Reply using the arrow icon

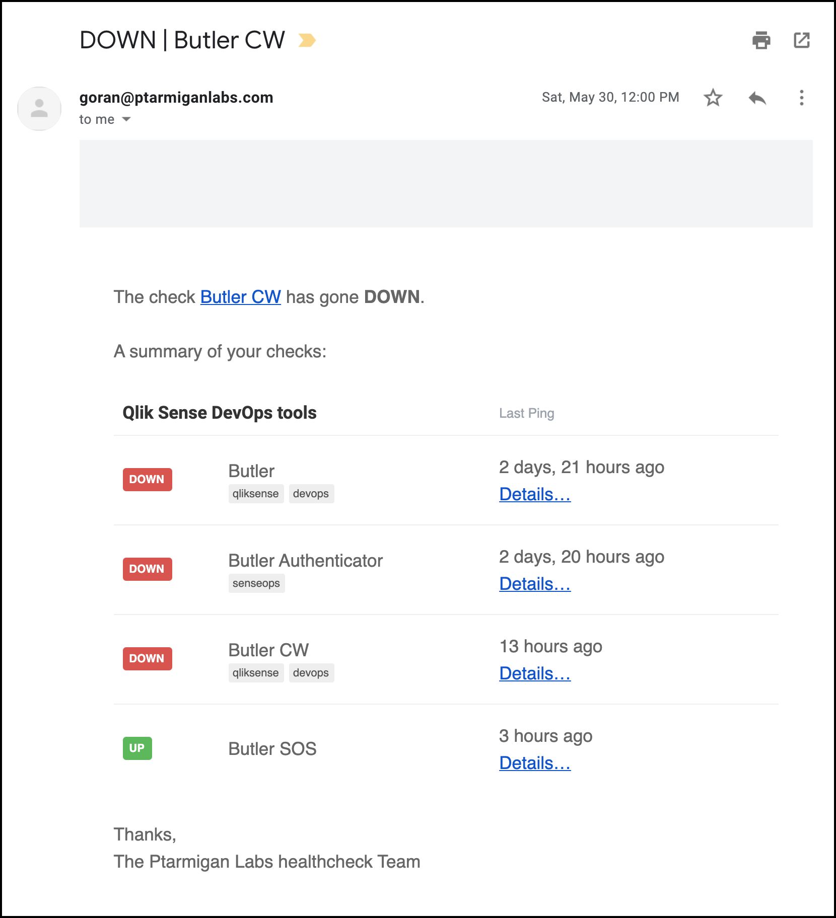click(x=757, y=98)
